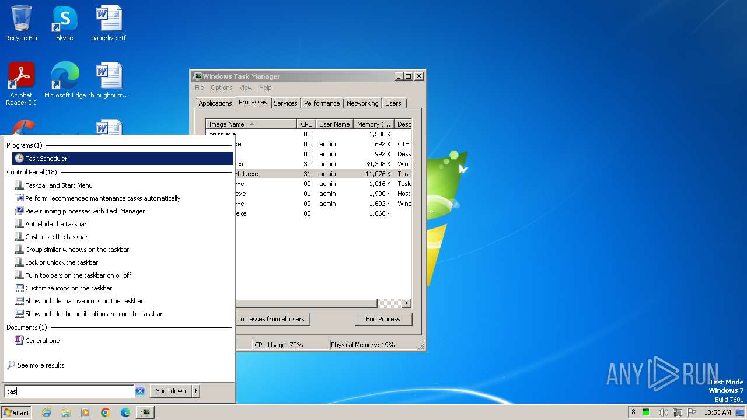Open volume speaker tray icon
The height and width of the screenshot is (420, 747).
(x=663, y=412)
